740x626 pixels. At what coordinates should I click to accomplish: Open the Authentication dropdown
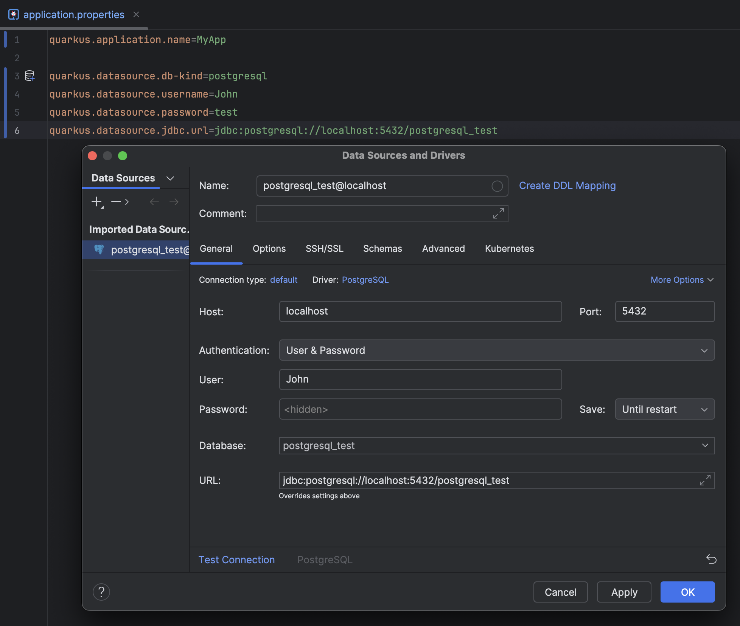tap(704, 350)
